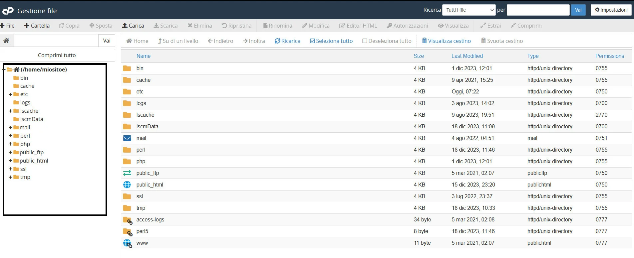Click Su di un livello

coord(178,41)
